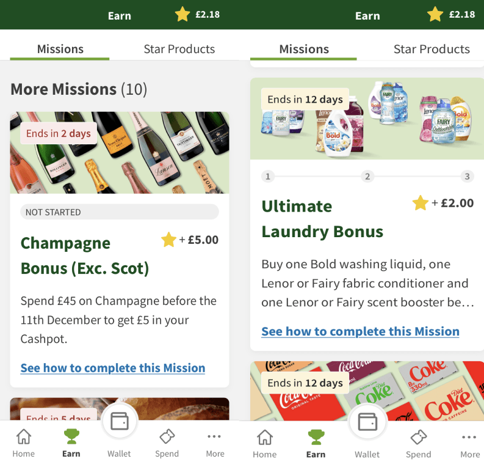Tap the Earn trophy icon in left screen
The image size is (484, 467).
[x=71, y=436]
